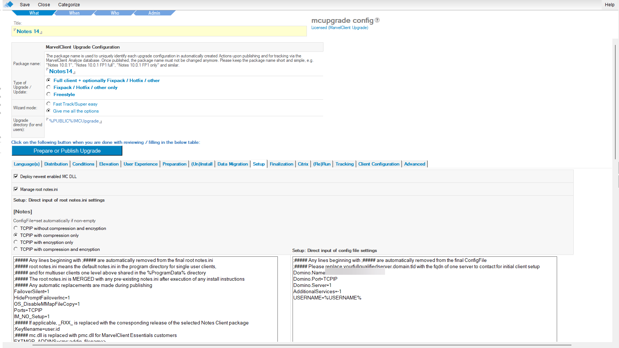Screen dimensions: 619x348
Task: Click the AdditionalServices=-1 line
Action: 317,291
